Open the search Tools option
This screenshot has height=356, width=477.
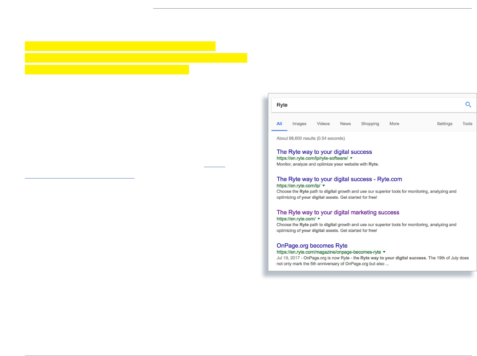[467, 124]
